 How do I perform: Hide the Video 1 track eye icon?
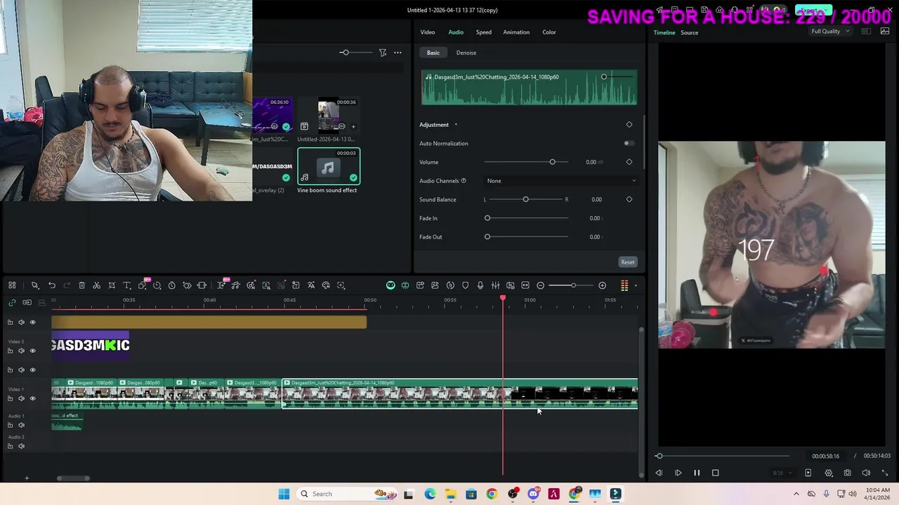pyautogui.click(x=32, y=398)
